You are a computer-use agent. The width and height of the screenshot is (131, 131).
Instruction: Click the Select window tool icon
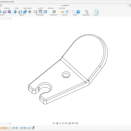[x=97, y=12]
